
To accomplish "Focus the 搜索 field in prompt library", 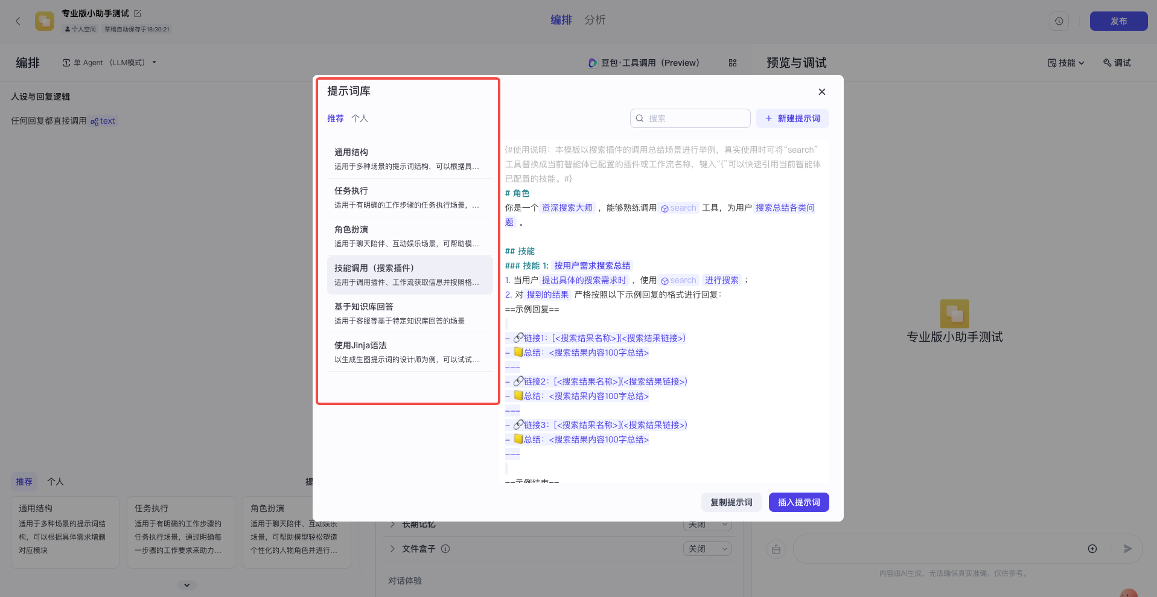I will [x=690, y=118].
